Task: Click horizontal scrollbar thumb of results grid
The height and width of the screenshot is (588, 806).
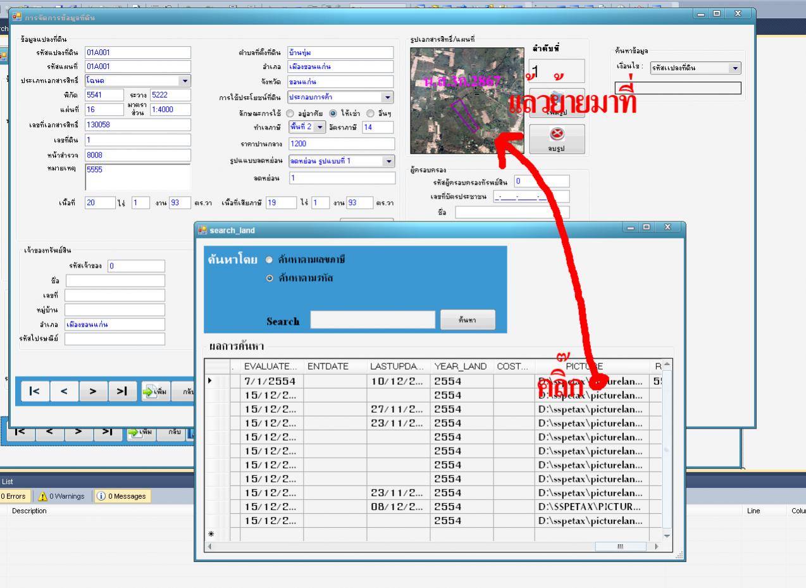Action: point(621,546)
